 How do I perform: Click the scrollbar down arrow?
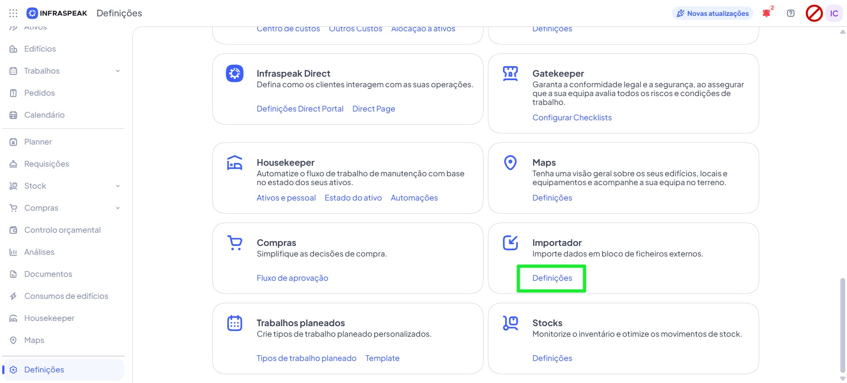point(843,379)
